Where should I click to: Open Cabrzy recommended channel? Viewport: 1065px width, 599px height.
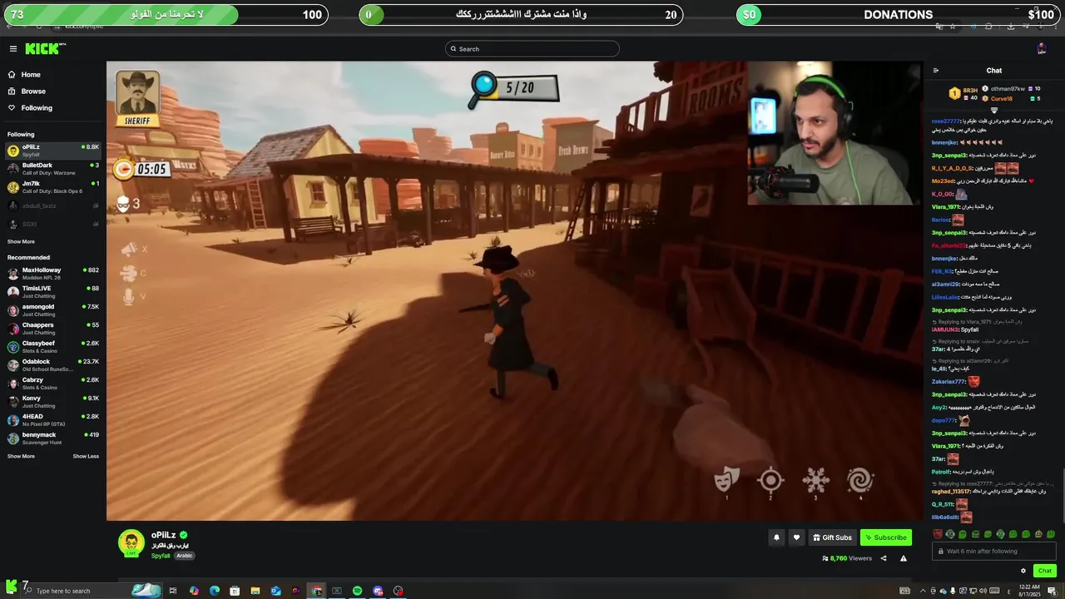(53, 384)
